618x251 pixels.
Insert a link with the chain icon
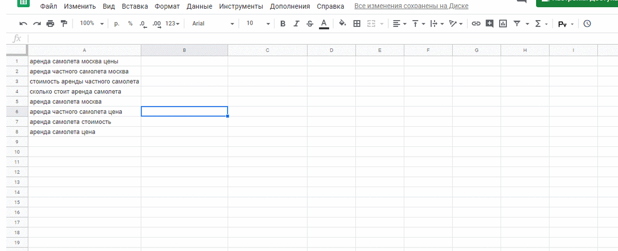476,24
